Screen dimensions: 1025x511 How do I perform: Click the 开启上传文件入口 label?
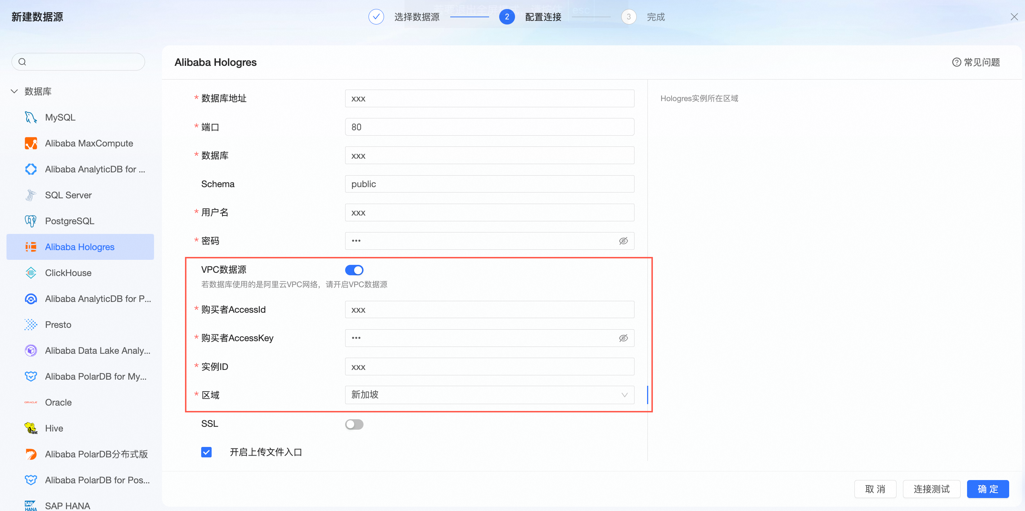266,452
